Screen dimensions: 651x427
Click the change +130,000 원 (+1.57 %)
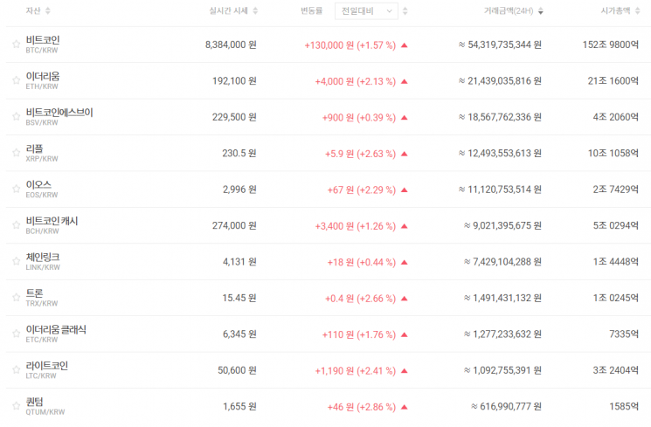coord(350,45)
